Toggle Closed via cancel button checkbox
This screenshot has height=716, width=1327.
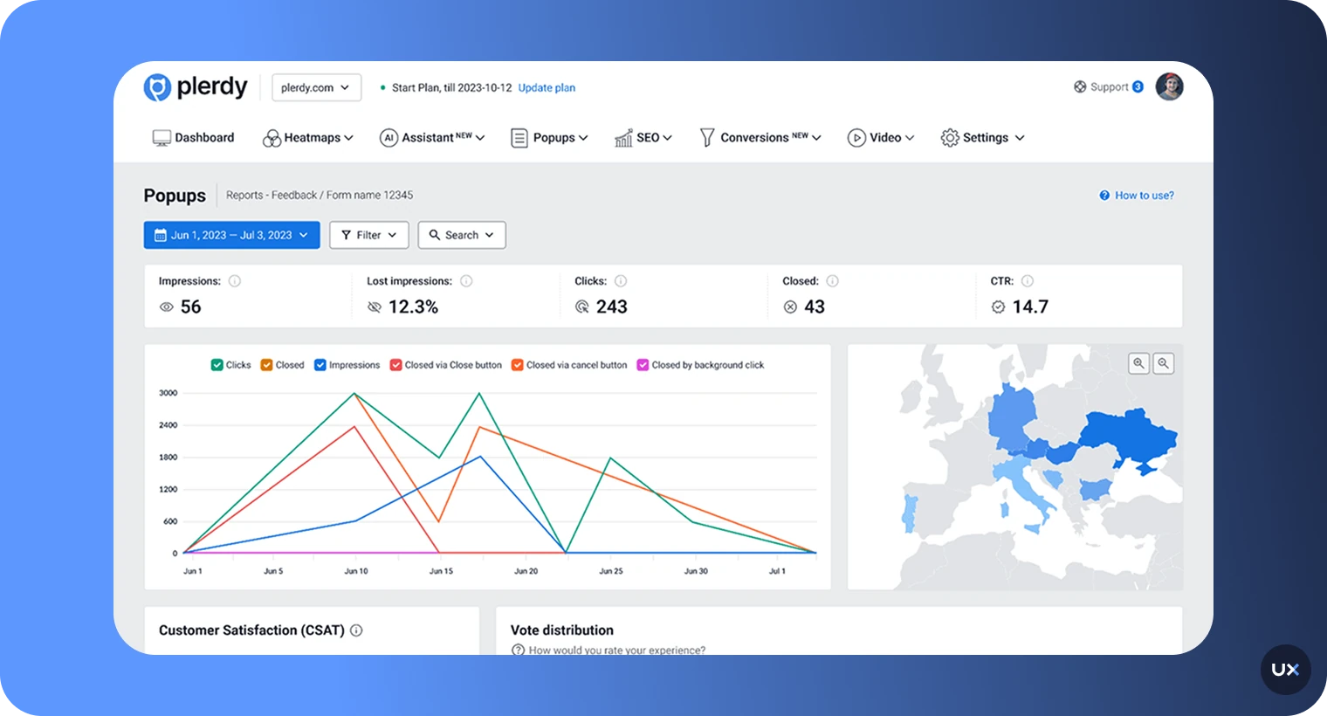(x=518, y=365)
